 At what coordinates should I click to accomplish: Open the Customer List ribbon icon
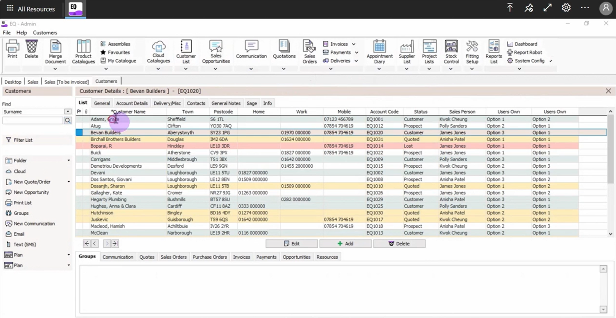[186, 52]
